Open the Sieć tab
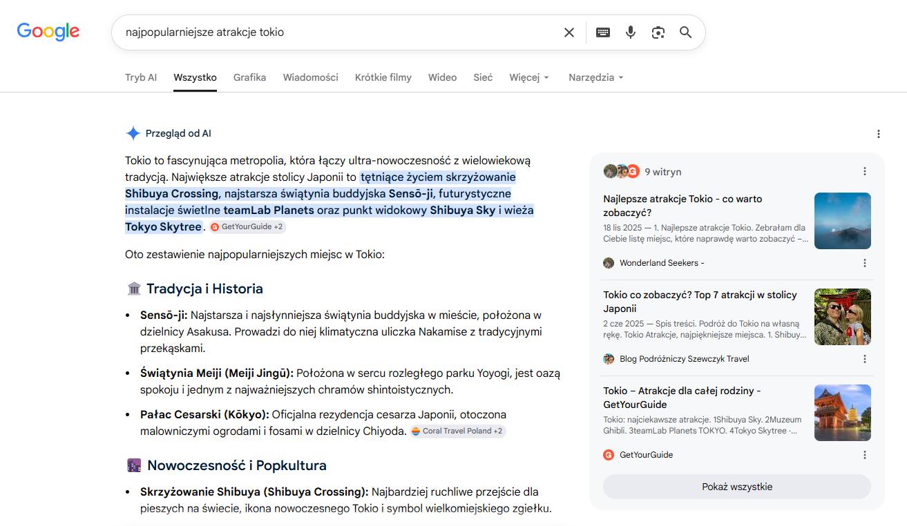907x526 pixels. coord(483,77)
